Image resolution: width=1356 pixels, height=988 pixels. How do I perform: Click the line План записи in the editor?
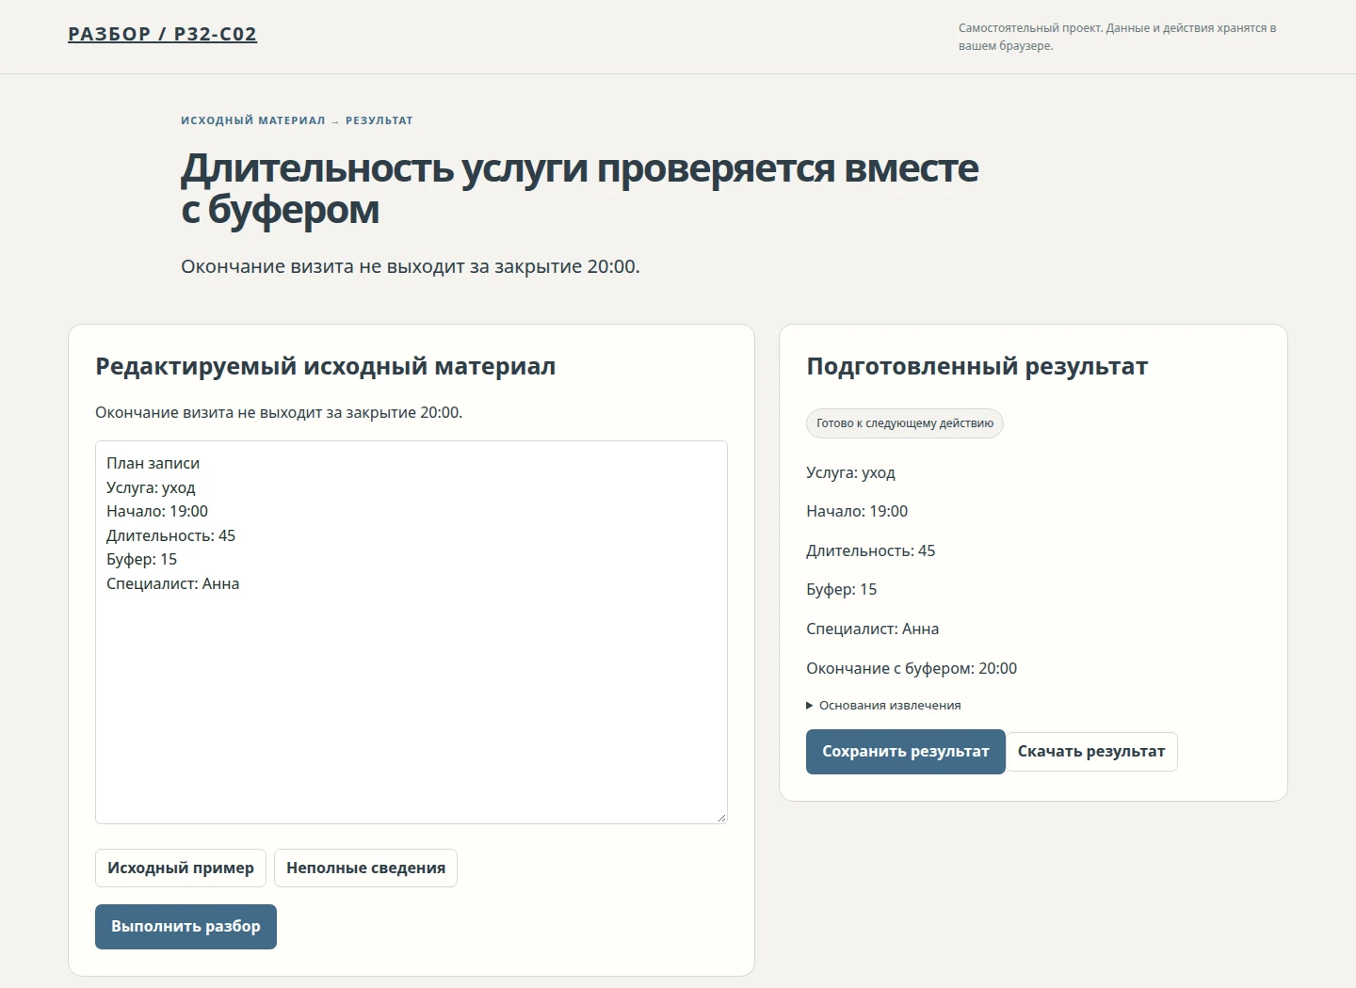point(153,463)
